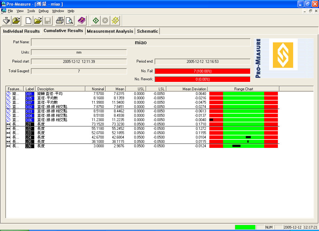Select the D01 feature row label

coord(29,94)
